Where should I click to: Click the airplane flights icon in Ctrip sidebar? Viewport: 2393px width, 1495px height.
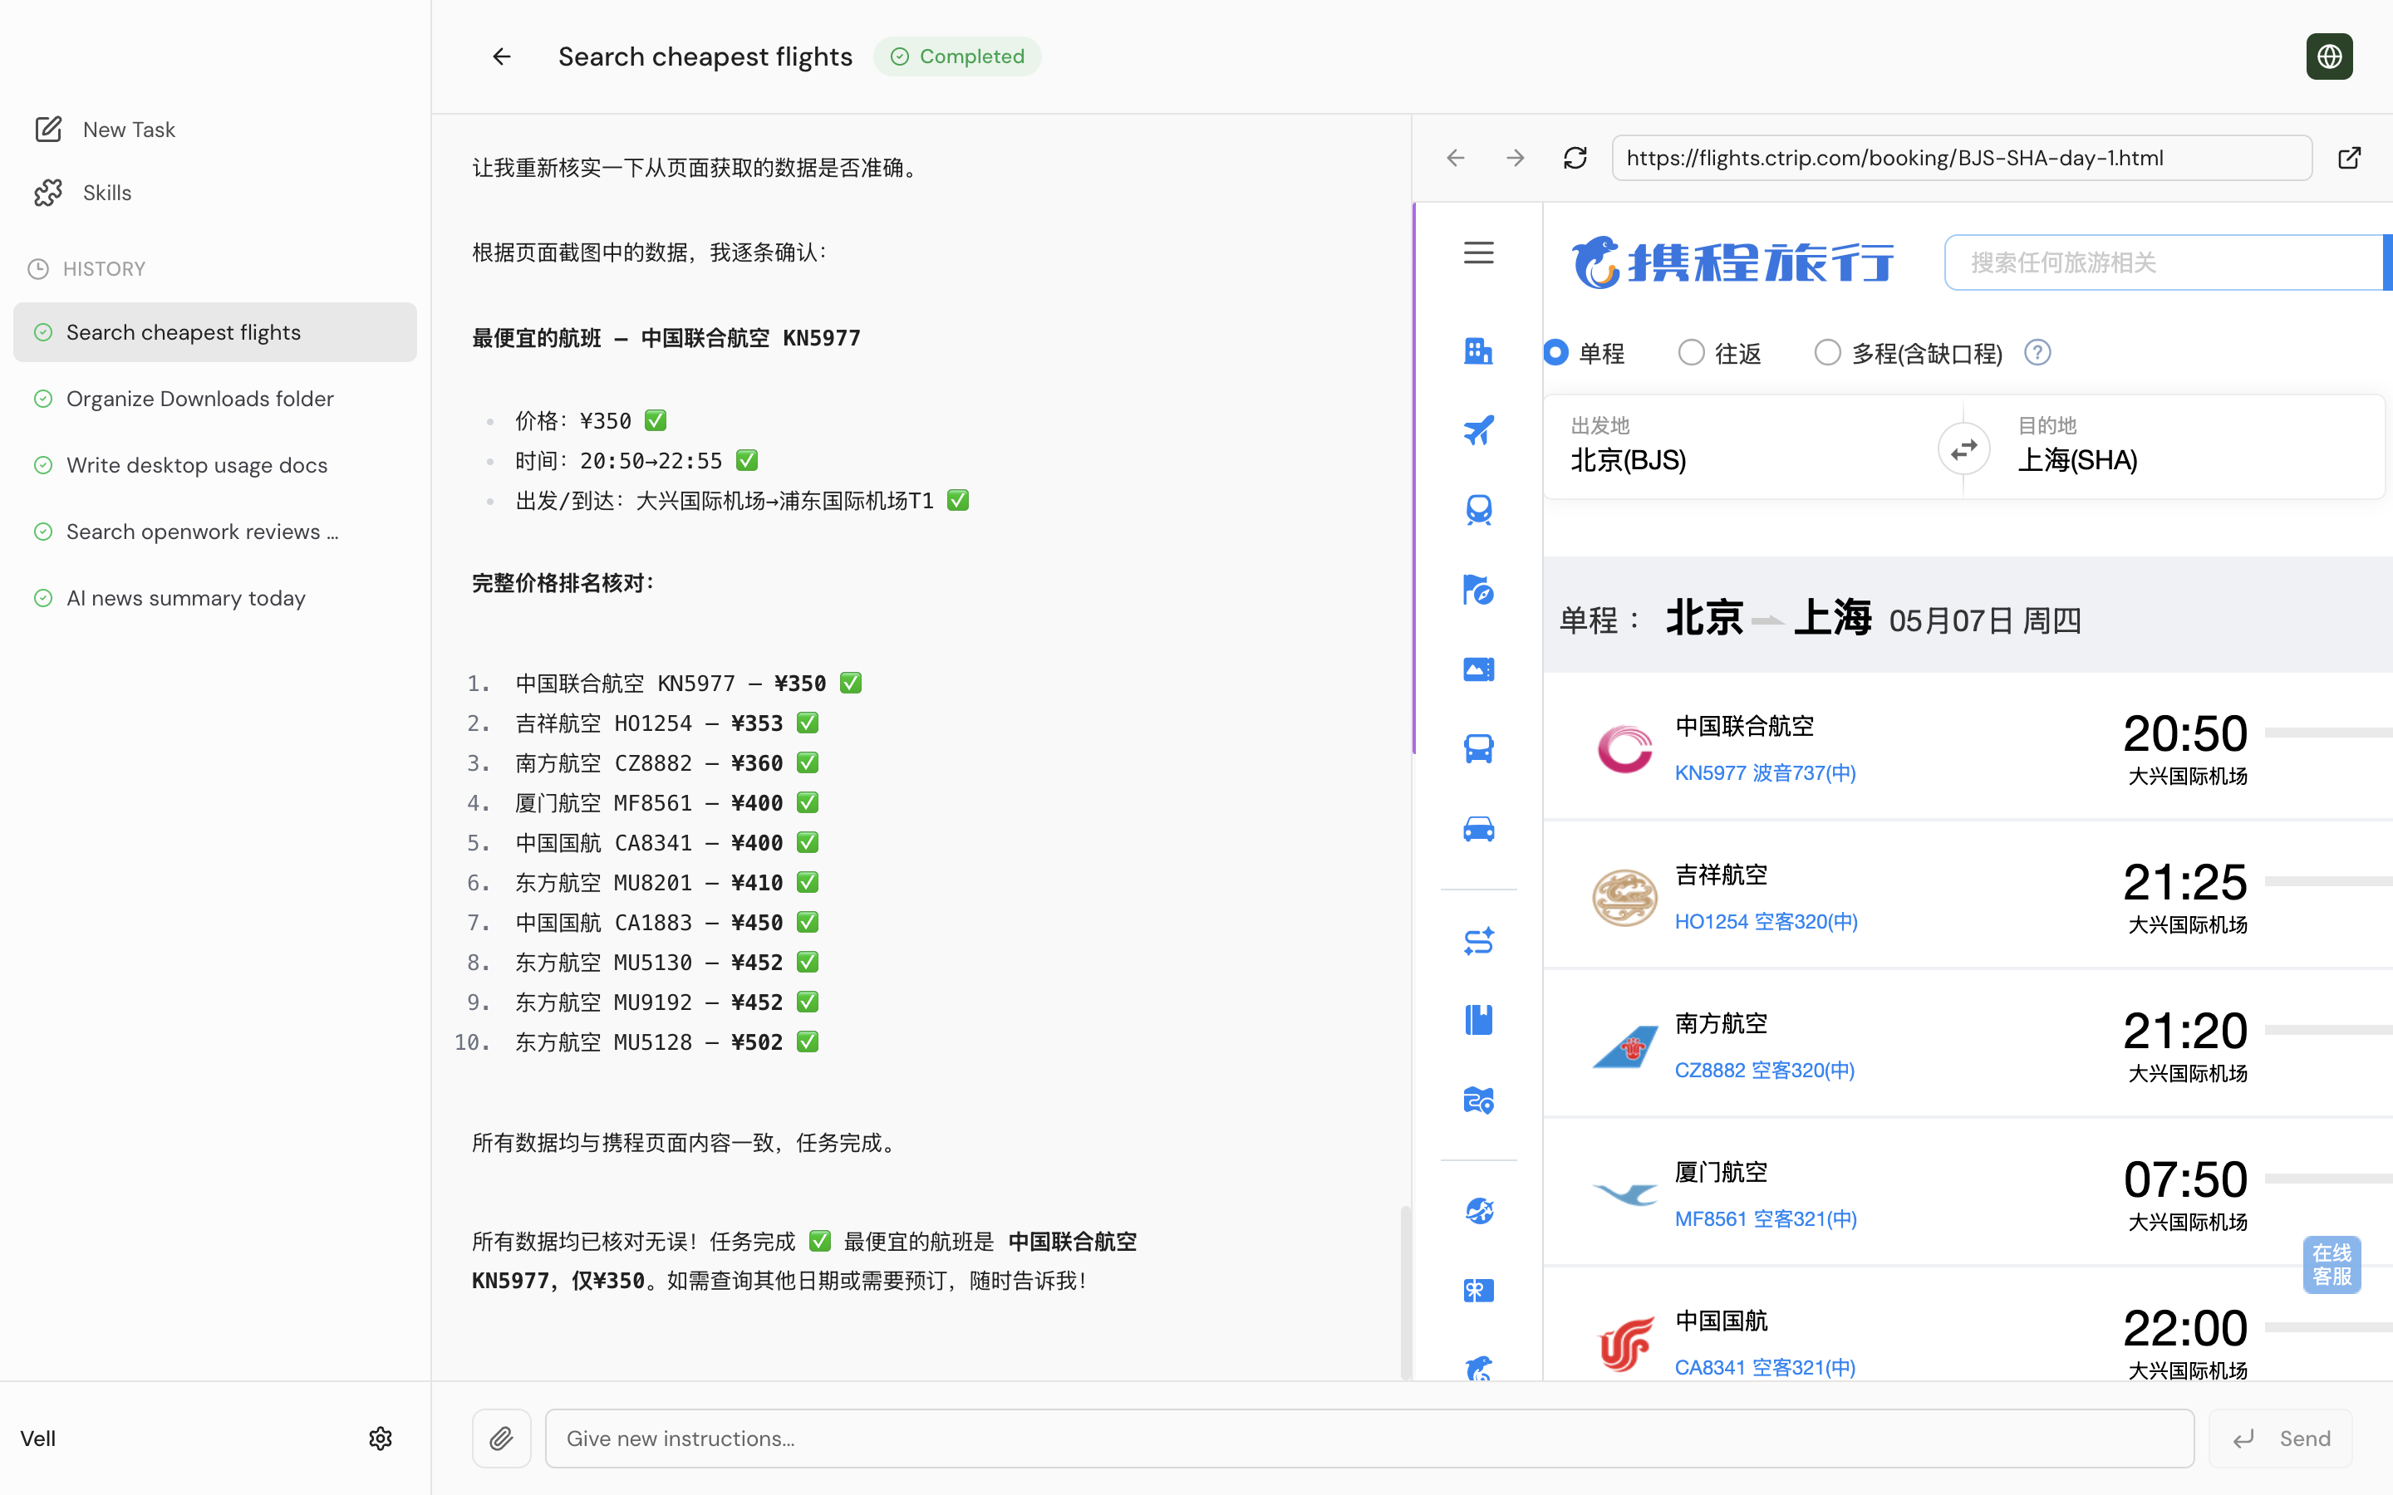(x=1478, y=430)
